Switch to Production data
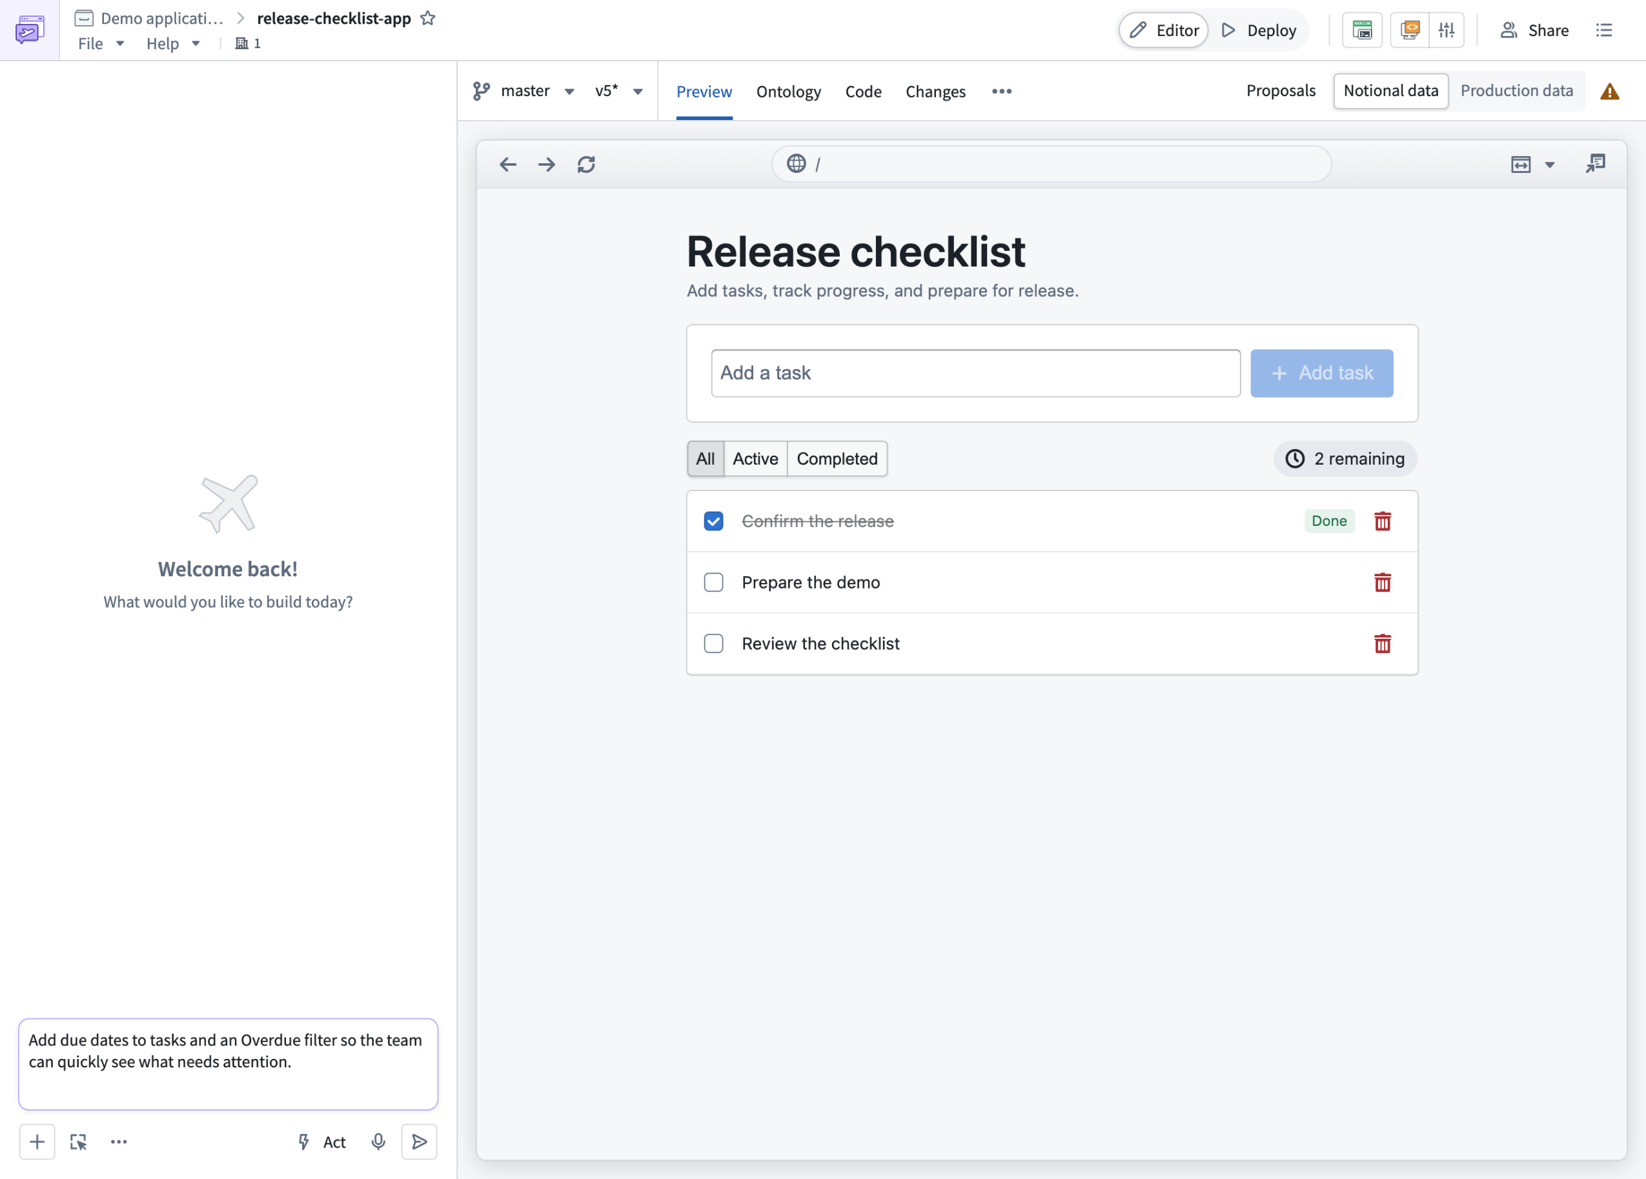The height and width of the screenshot is (1179, 1646). point(1517,91)
